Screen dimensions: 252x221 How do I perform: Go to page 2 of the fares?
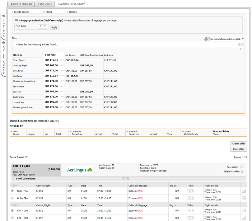click(x=245, y=157)
